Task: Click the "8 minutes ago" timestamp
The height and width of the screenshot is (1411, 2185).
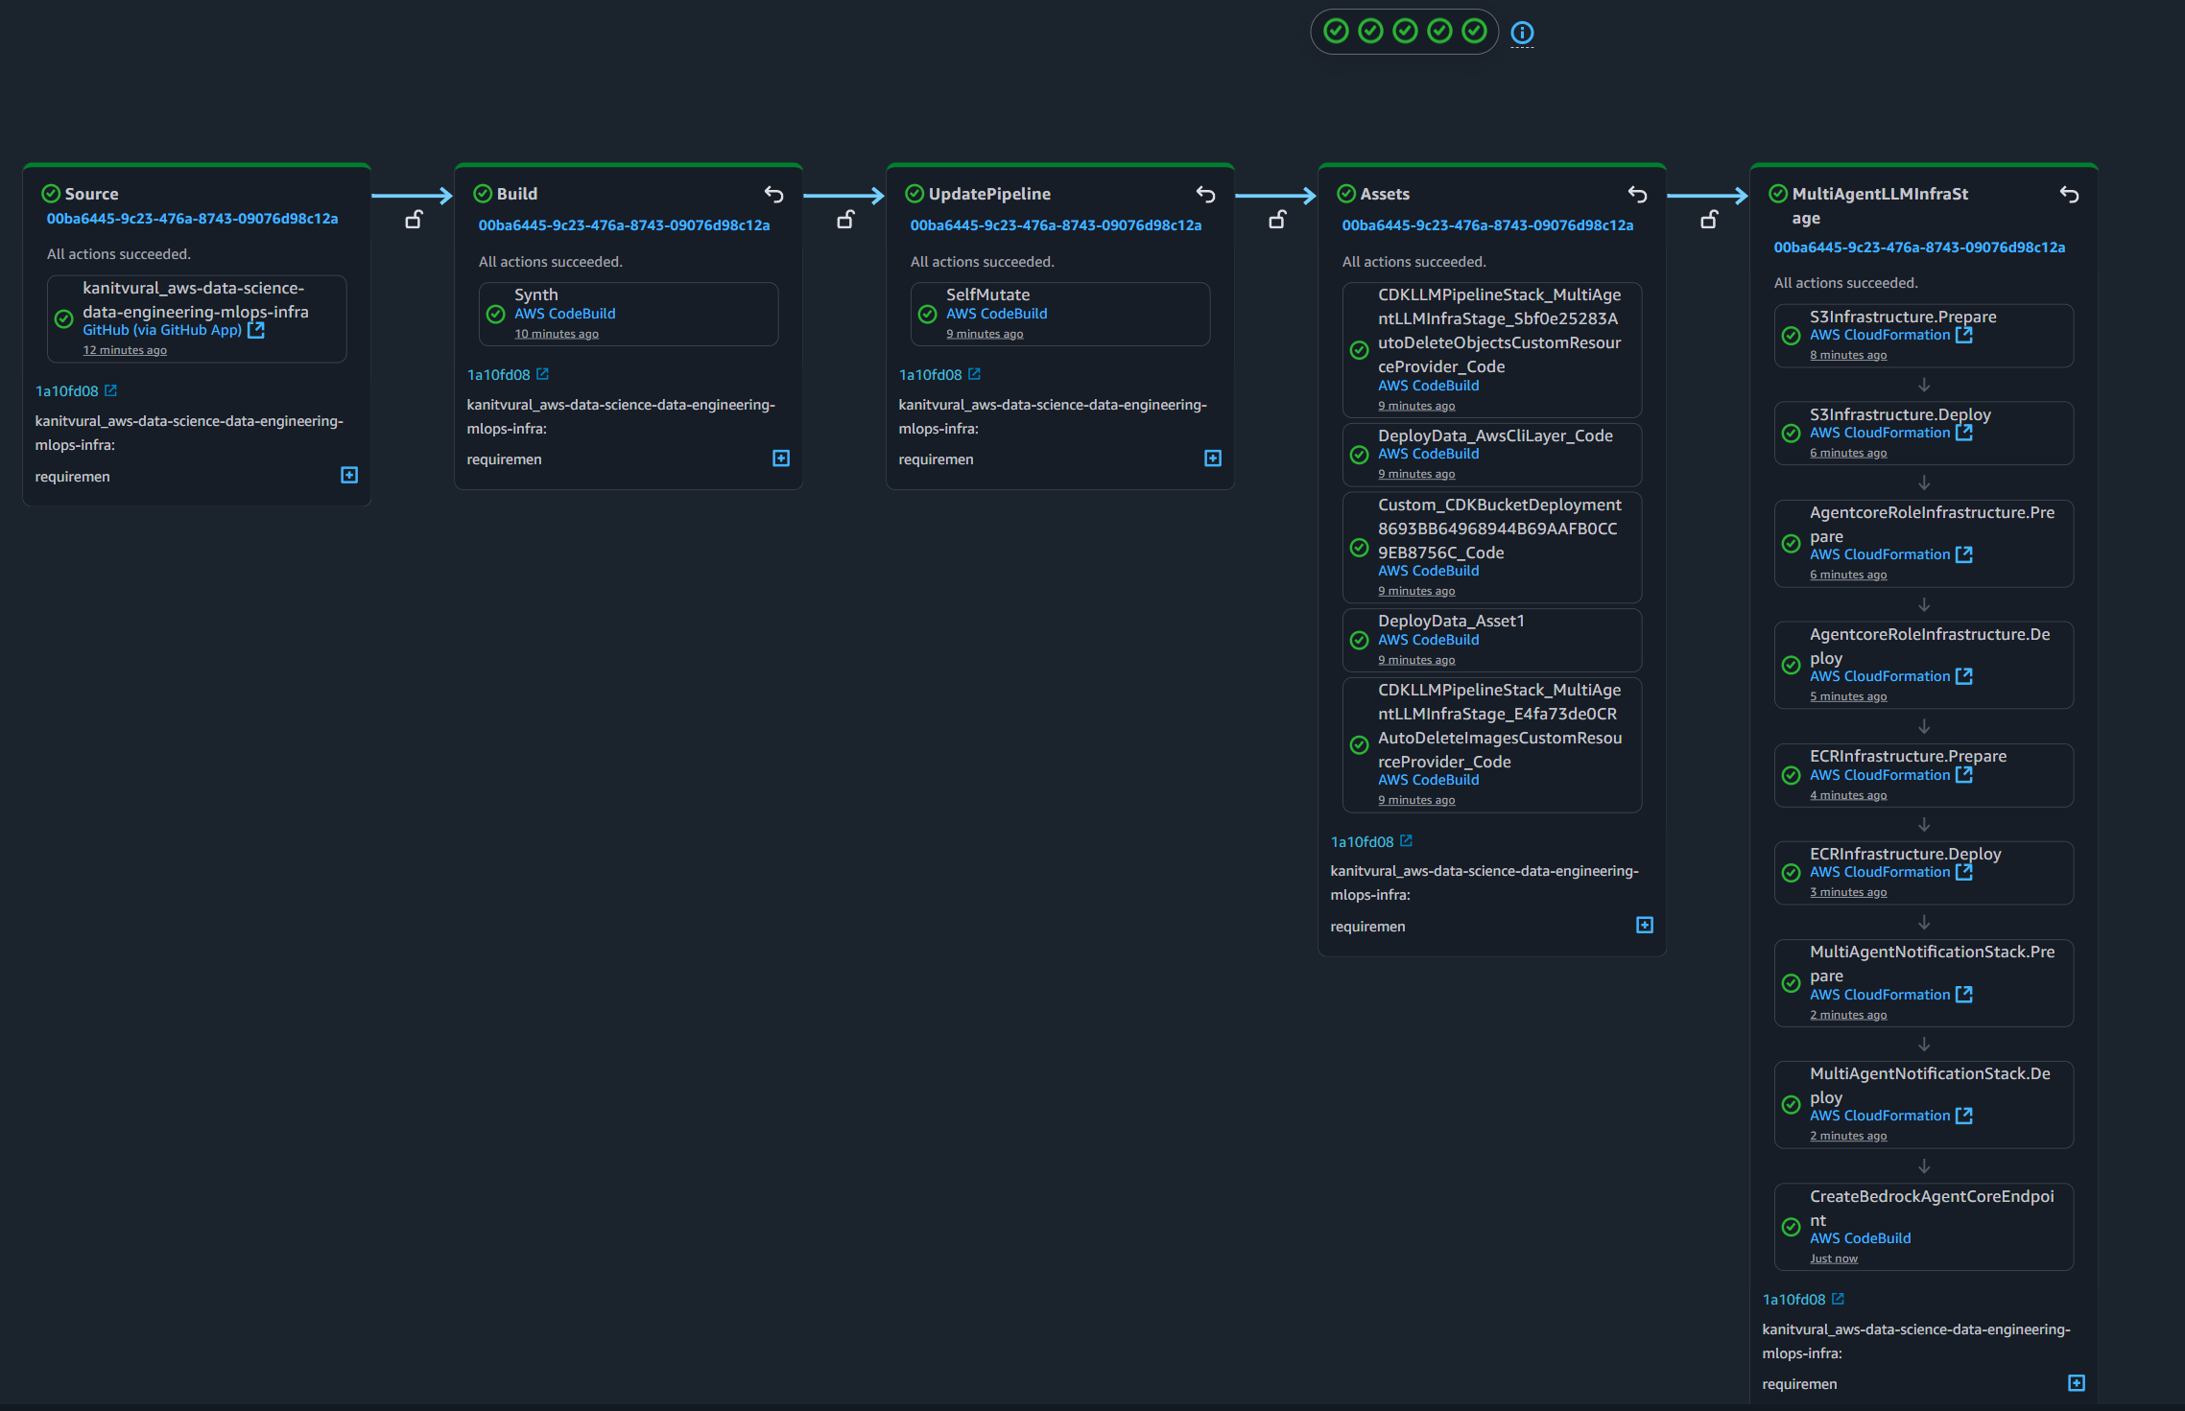Action: pos(1848,355)
